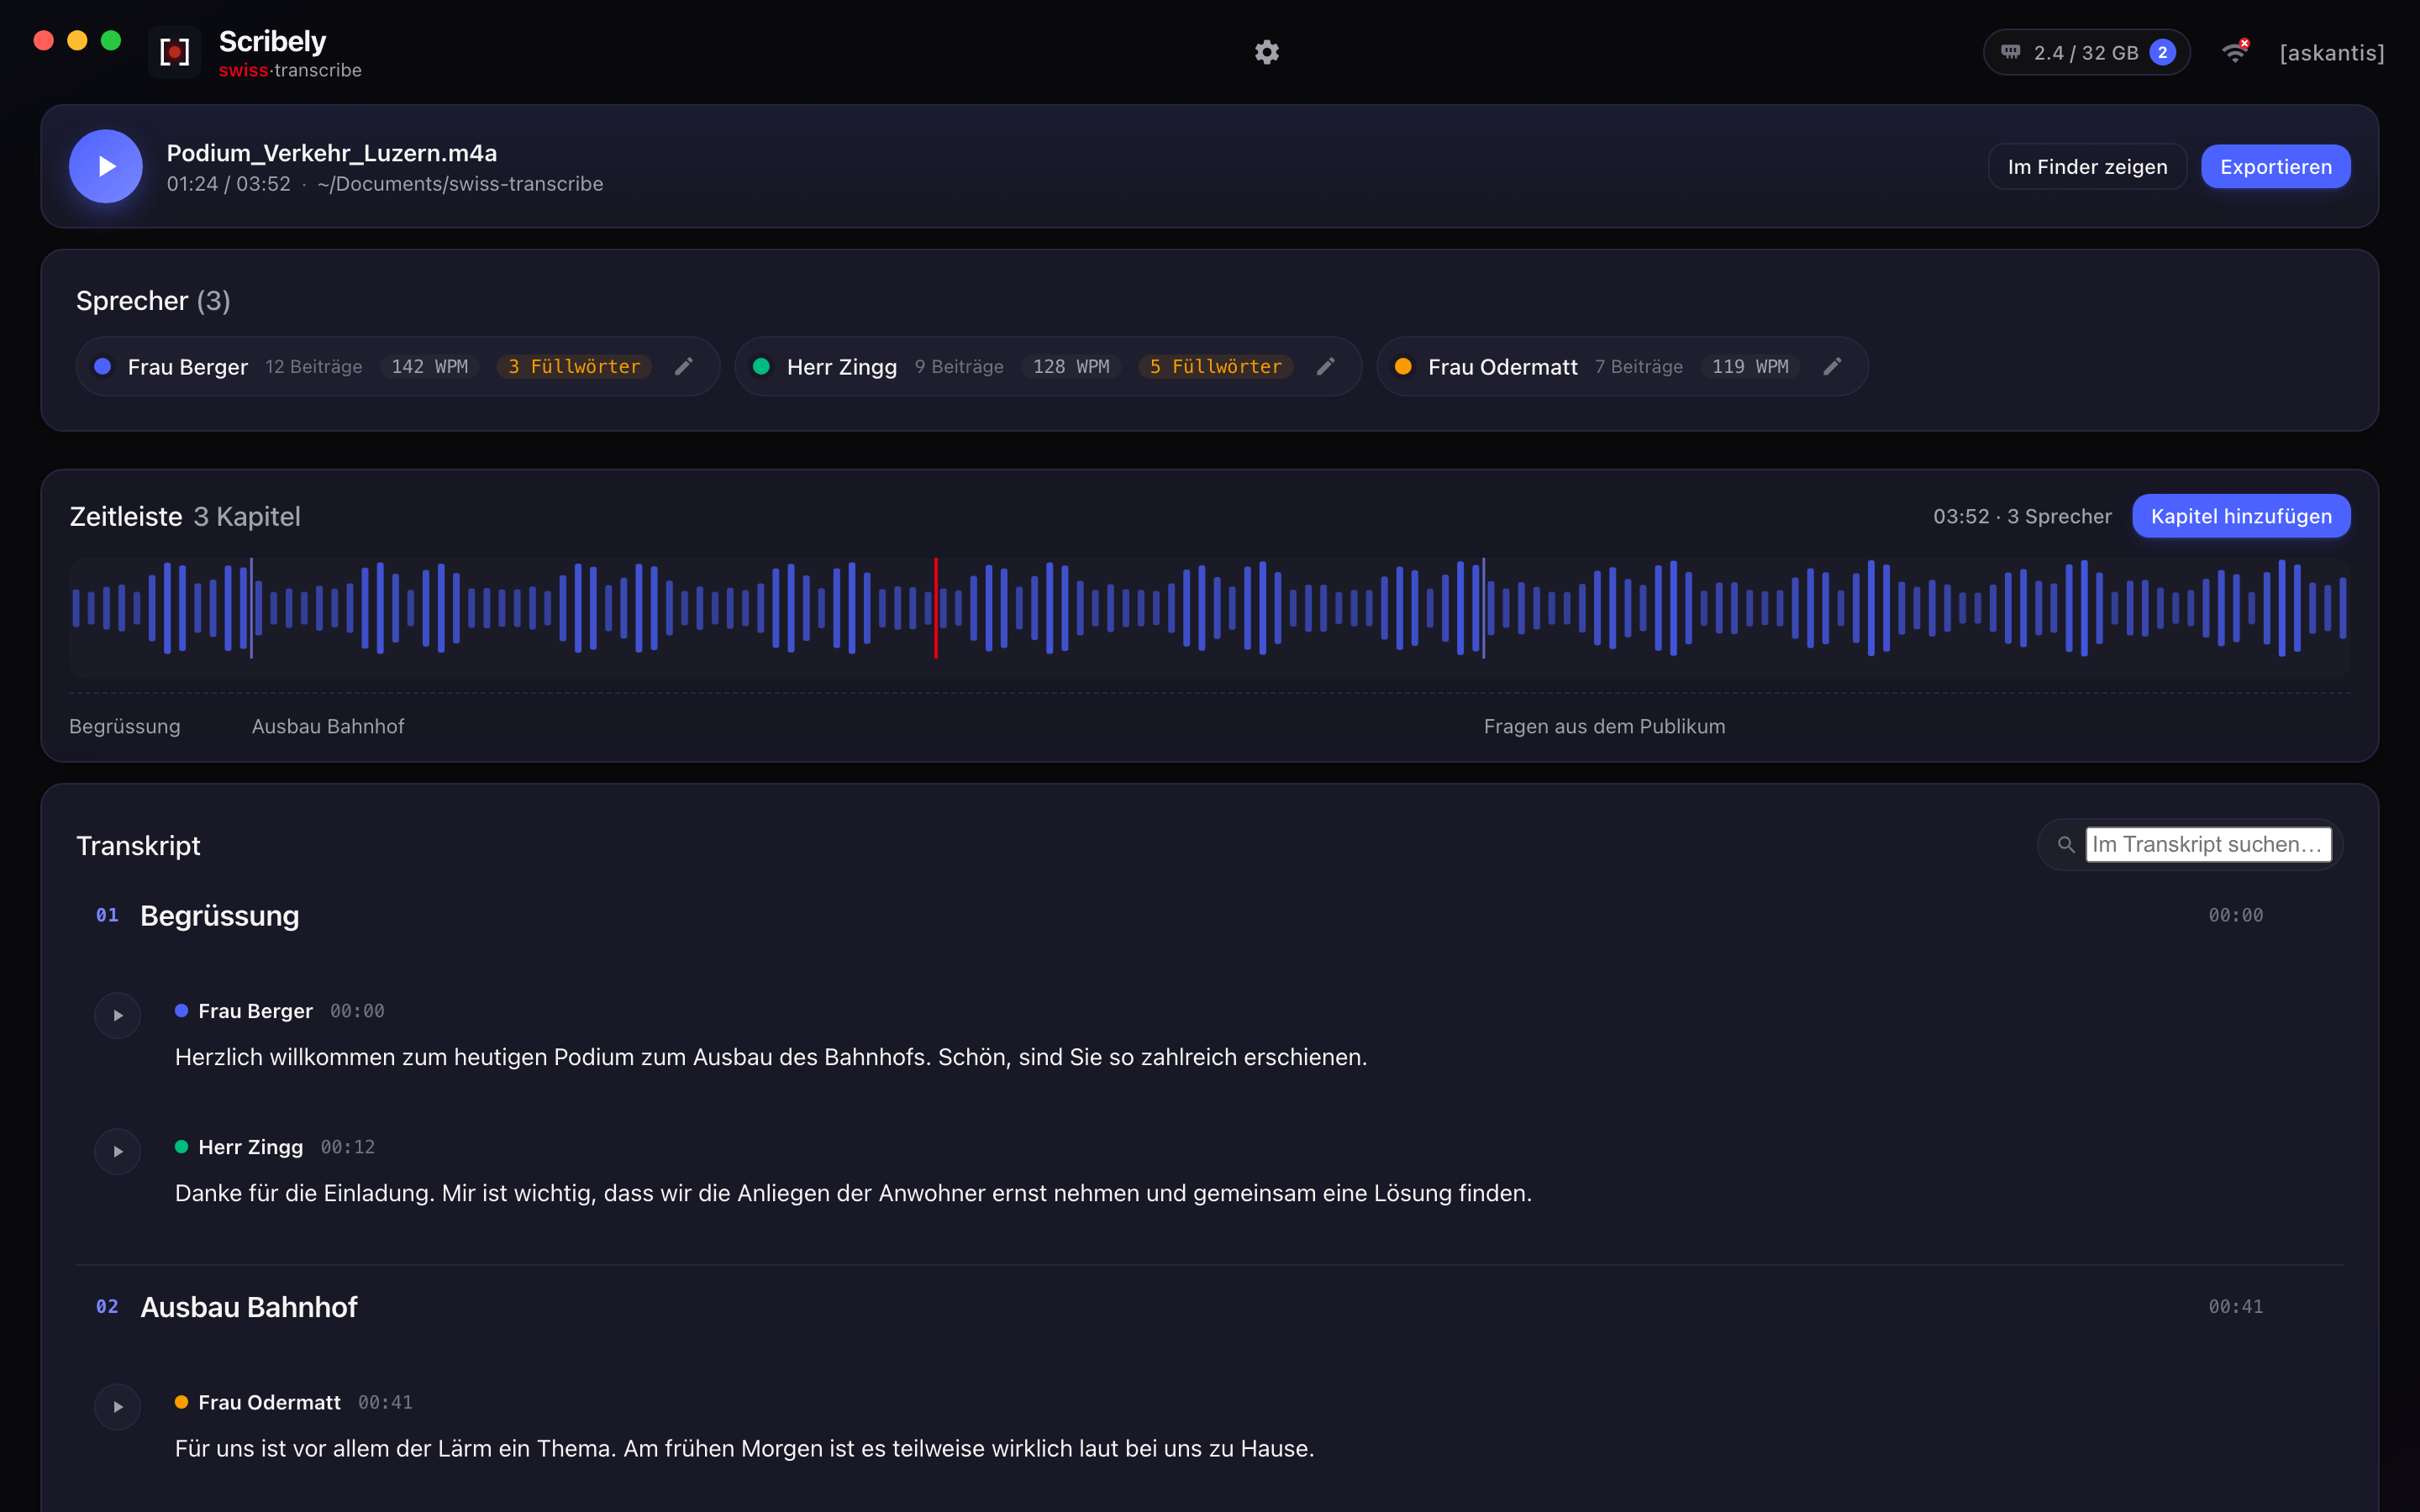Click Frau Odermatt's orange color dot in Sprecher
This screenshot has width=2420, height=1512.
pyautogui.click(x=1403, y=367)
